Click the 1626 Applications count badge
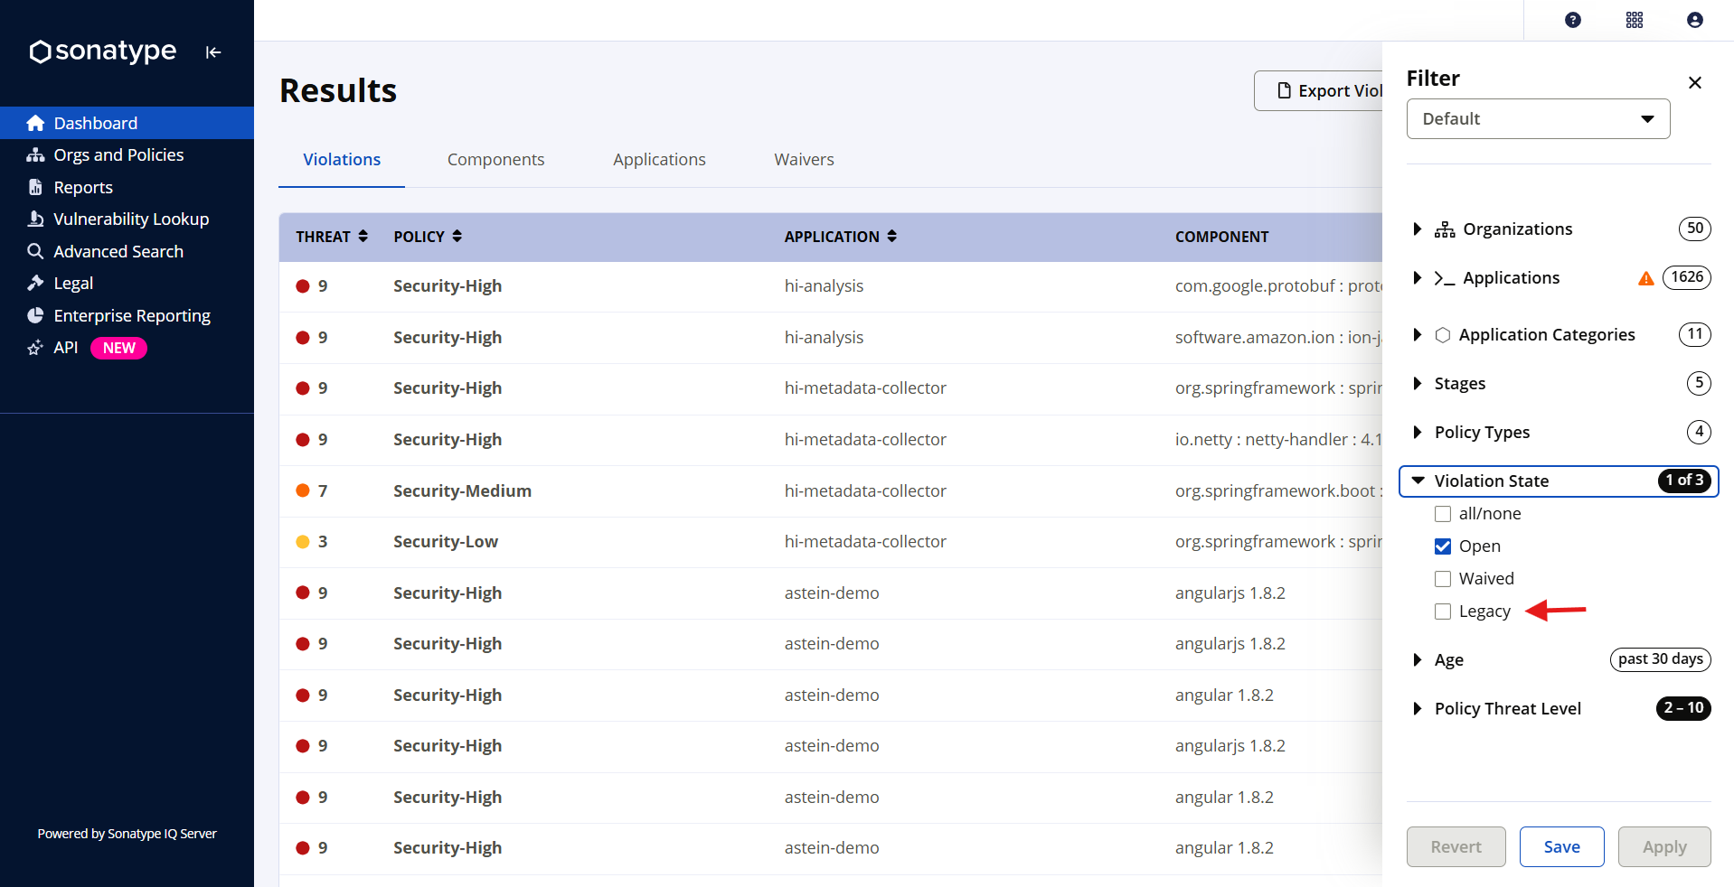 1687,277
